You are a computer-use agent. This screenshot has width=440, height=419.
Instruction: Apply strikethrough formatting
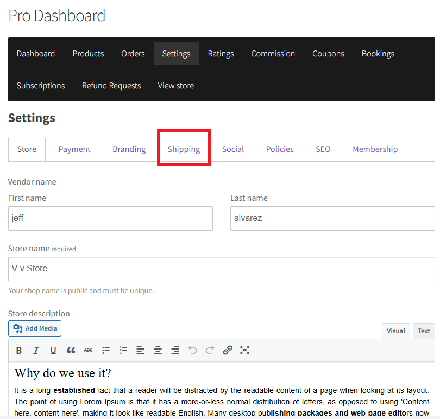pos(88,351)
